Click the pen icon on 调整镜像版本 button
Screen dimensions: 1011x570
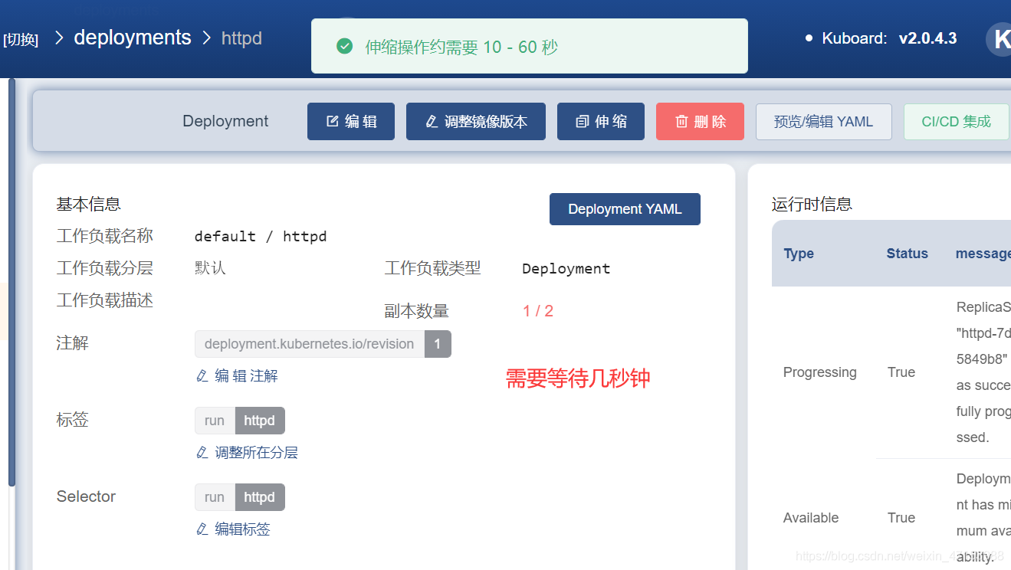(x=432, y=122)
